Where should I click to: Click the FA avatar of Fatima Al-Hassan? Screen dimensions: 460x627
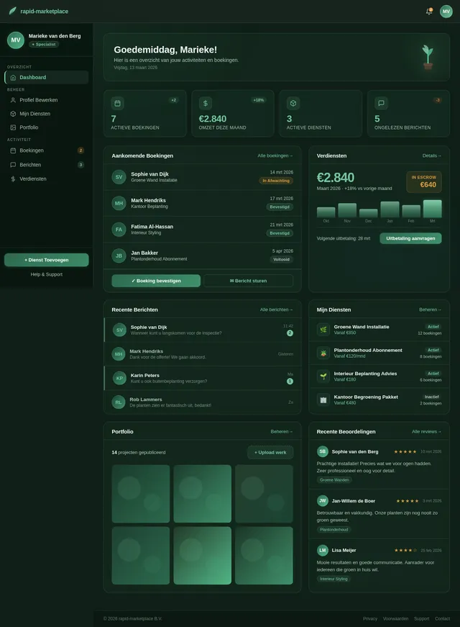pos(119,230)
